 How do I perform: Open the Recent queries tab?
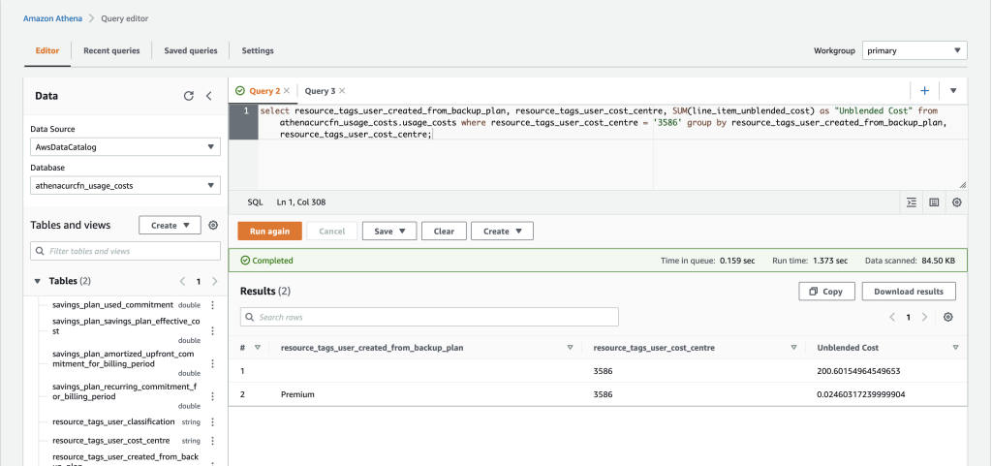[111, 50]
